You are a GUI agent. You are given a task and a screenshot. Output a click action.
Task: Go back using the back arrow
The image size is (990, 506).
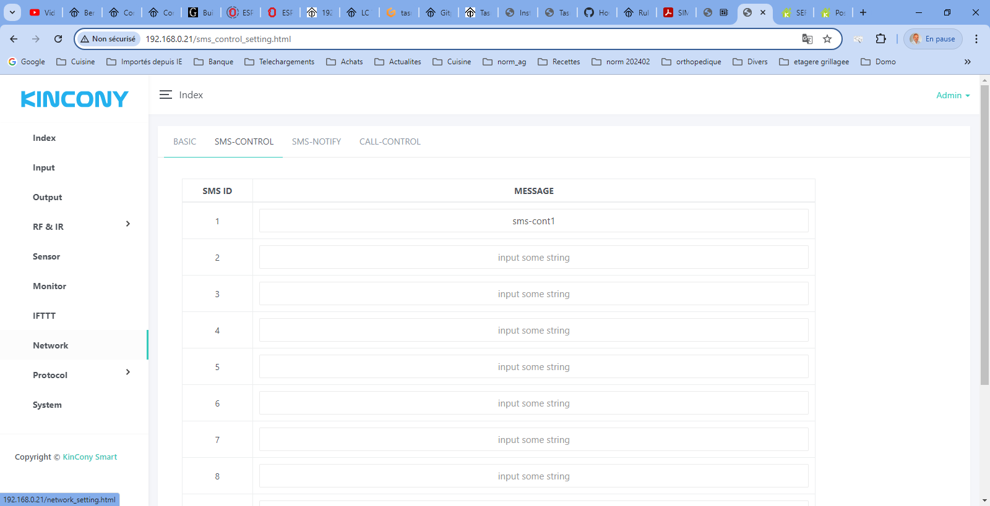pos(14,39)
